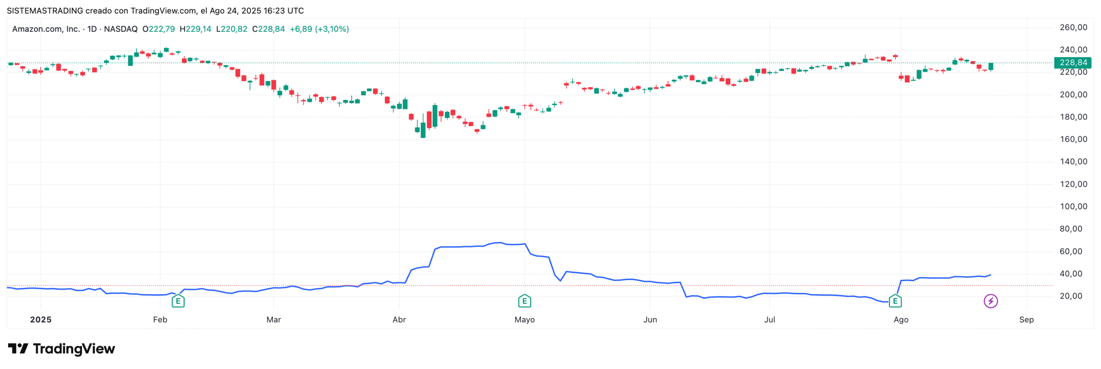Click the 260,00 price axis label
Viewport: 1101px width, 369px height.
(x=1073, y=27)
